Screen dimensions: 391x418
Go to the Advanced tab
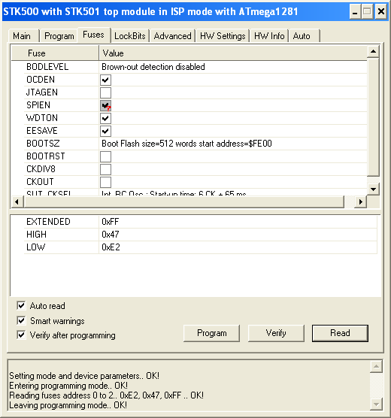click(172, 36)
